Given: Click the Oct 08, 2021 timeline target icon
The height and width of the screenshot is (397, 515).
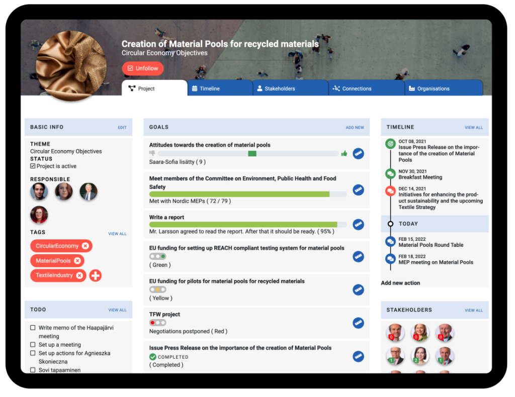Looking at the screenshot, I should pos(390,144).
